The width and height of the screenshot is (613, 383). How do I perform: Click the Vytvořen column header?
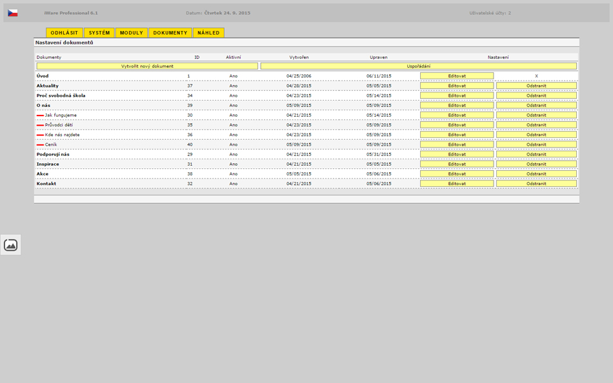299,57
